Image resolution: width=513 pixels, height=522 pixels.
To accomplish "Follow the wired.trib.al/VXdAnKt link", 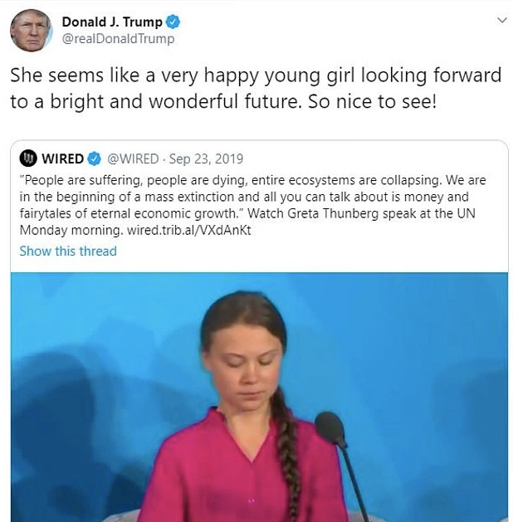I will [x=189, y=231].
